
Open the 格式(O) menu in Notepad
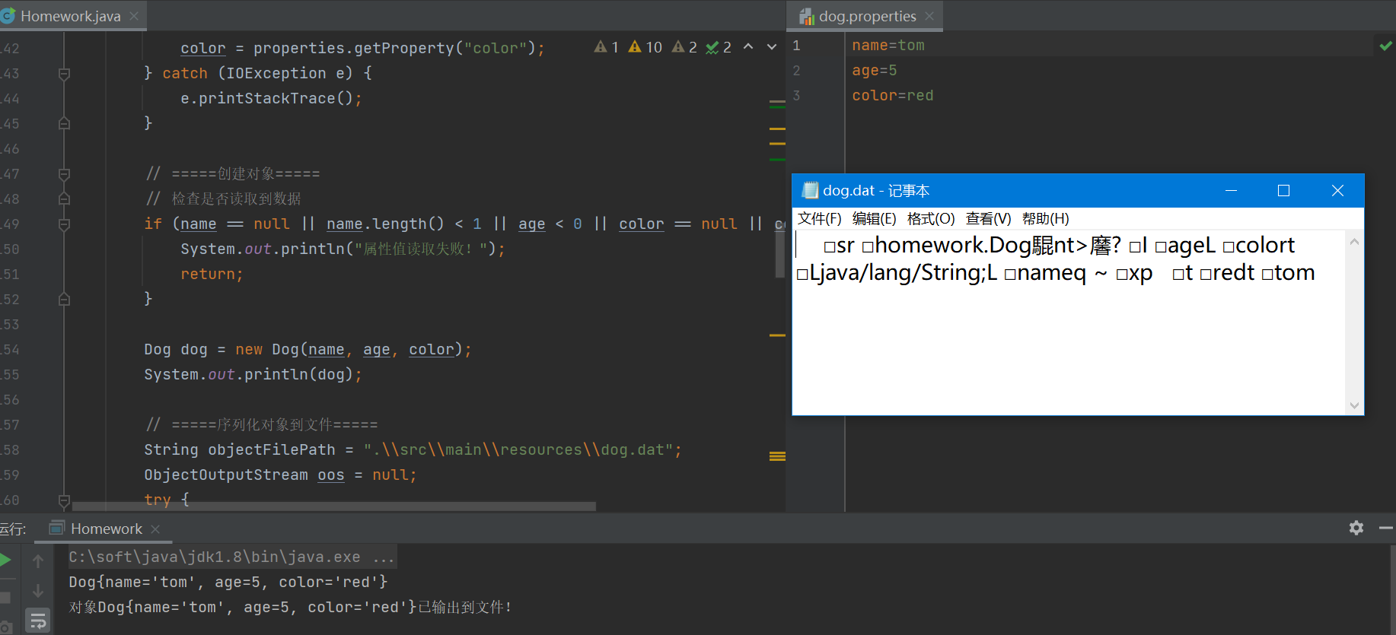coord(930,219)
